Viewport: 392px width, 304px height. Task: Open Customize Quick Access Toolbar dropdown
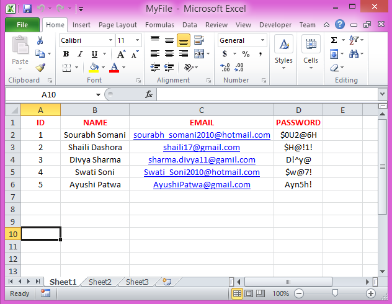click(81, 9)
